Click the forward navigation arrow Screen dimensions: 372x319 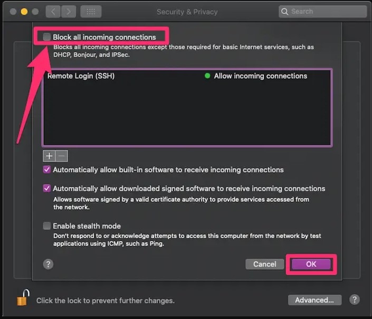pyautogui.click(x=69, y=11)
